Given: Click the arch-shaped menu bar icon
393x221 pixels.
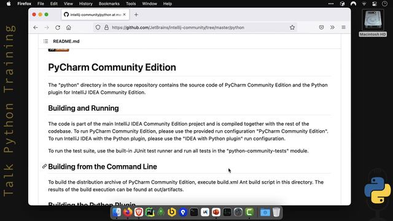Looking at the screenshot, I should coord(353,4).
